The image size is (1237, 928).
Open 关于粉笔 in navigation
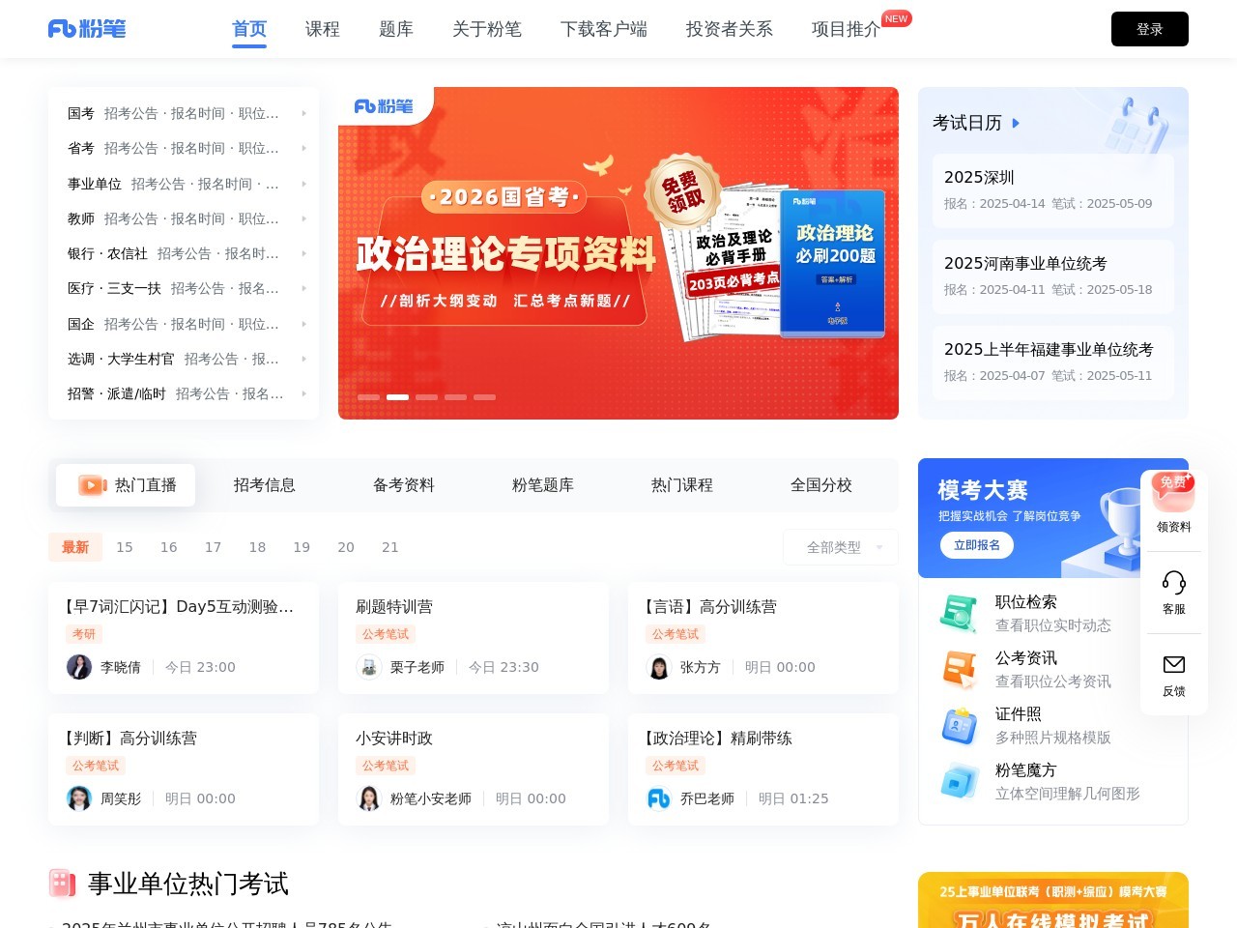[487, 29]
